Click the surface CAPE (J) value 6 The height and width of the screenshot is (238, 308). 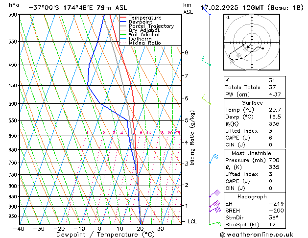[x=270, y=138]
